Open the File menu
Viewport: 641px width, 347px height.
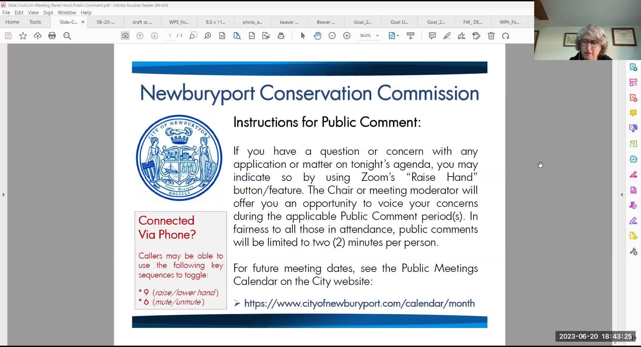pos(6,12)
